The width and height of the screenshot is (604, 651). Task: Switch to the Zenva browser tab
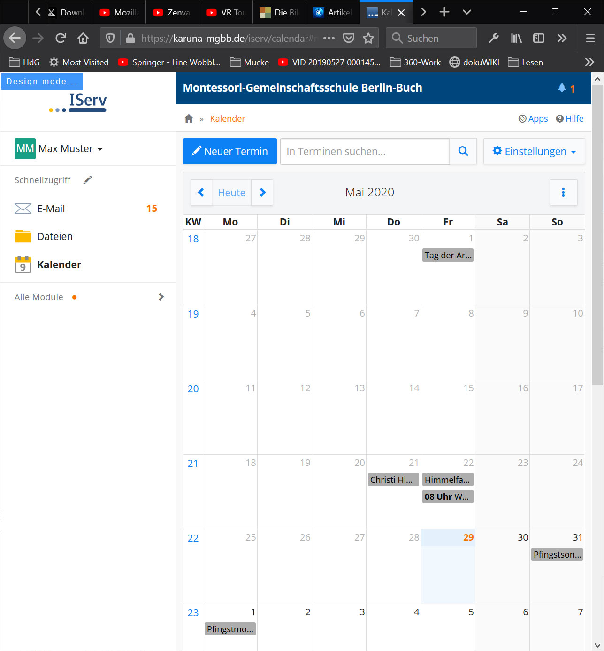point(173,12)
